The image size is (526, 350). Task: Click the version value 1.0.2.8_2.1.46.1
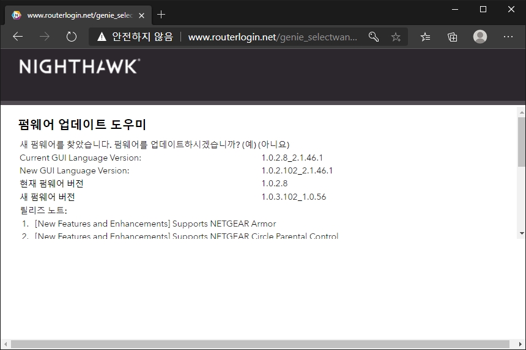[292, 158]
